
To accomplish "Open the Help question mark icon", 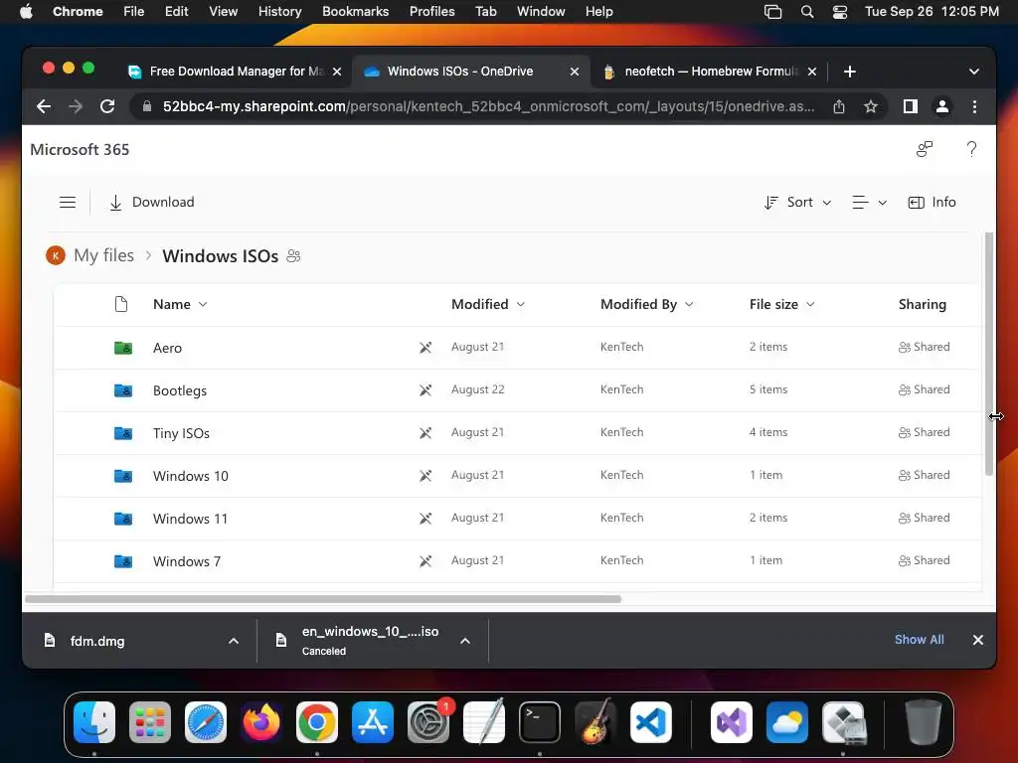I will [x=971, y=149].
